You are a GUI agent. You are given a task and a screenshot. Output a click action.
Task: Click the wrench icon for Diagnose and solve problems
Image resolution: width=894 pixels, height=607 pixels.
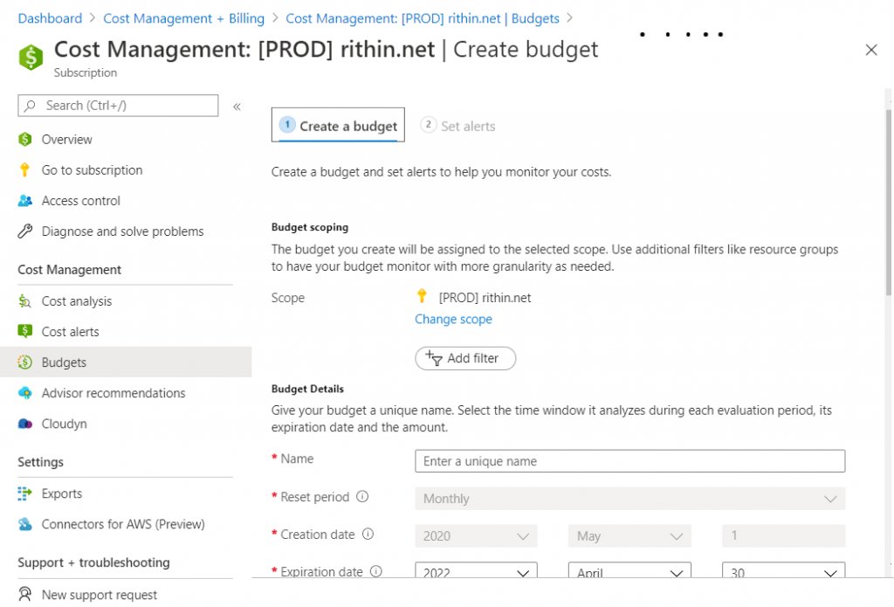click(25, 231)
